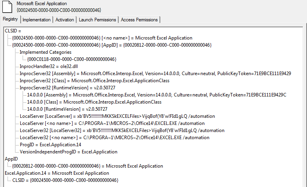Select the LocalServer32 [<no name>] EXCEL.EXE row

pos(115,138)
